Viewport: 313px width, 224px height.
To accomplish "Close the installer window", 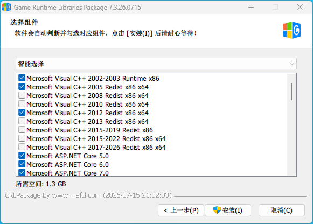I will (300, 7).
